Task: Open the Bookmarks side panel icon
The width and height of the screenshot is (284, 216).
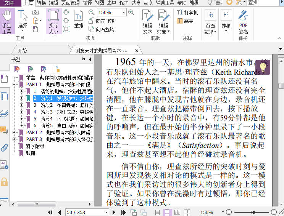Action: (x=4, y=78)
